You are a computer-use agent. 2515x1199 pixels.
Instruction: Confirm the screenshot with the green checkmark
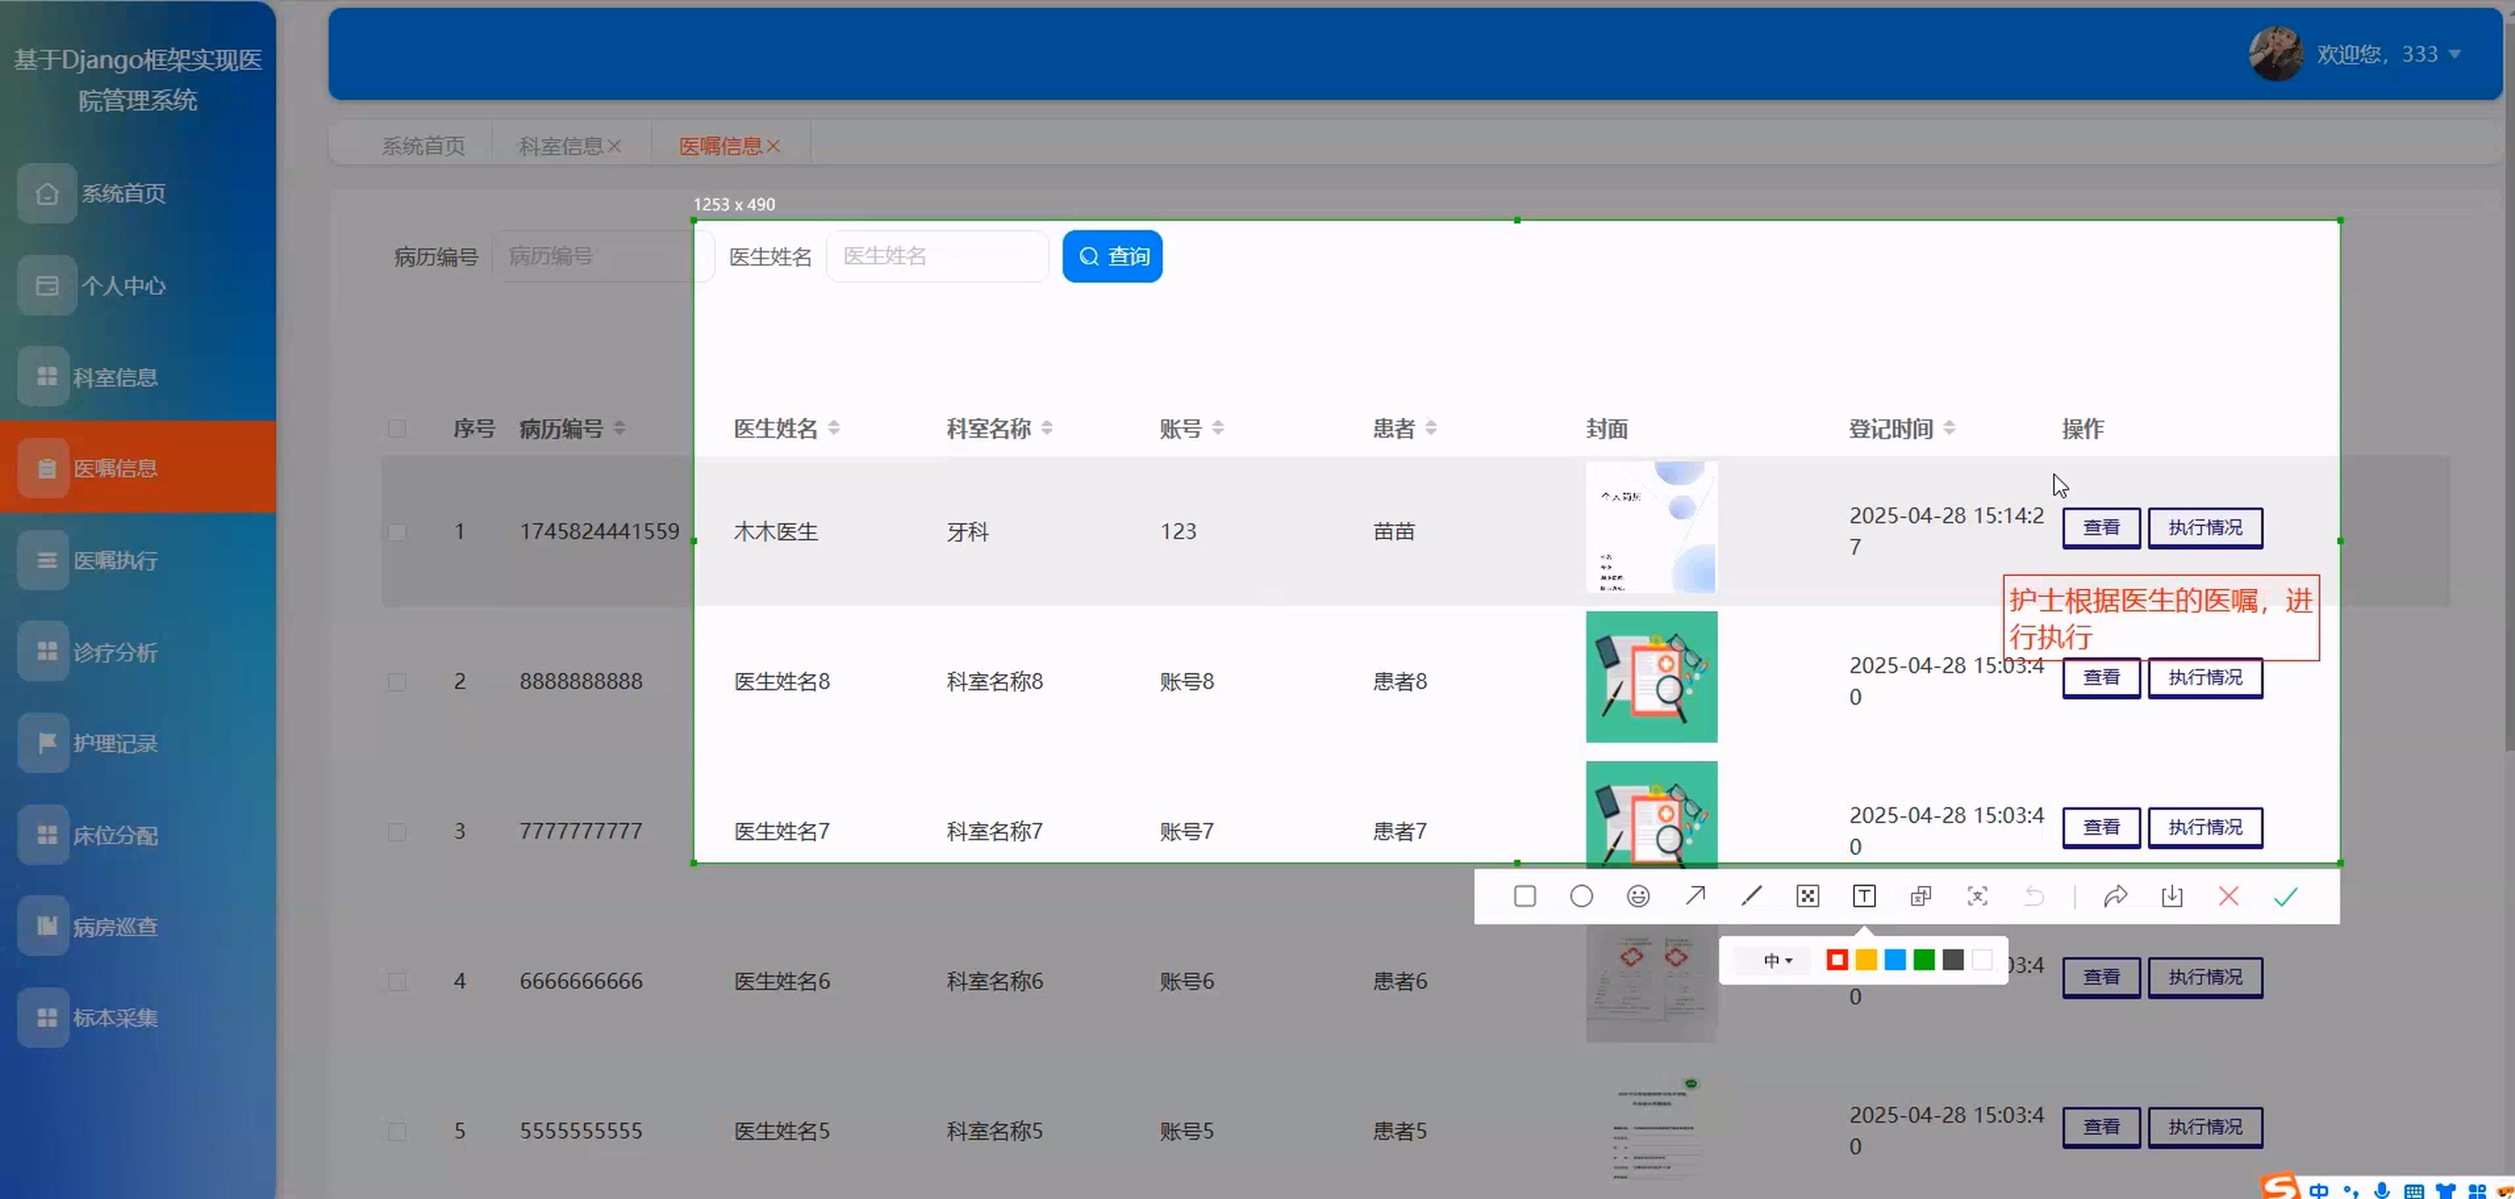(2284, 896)
